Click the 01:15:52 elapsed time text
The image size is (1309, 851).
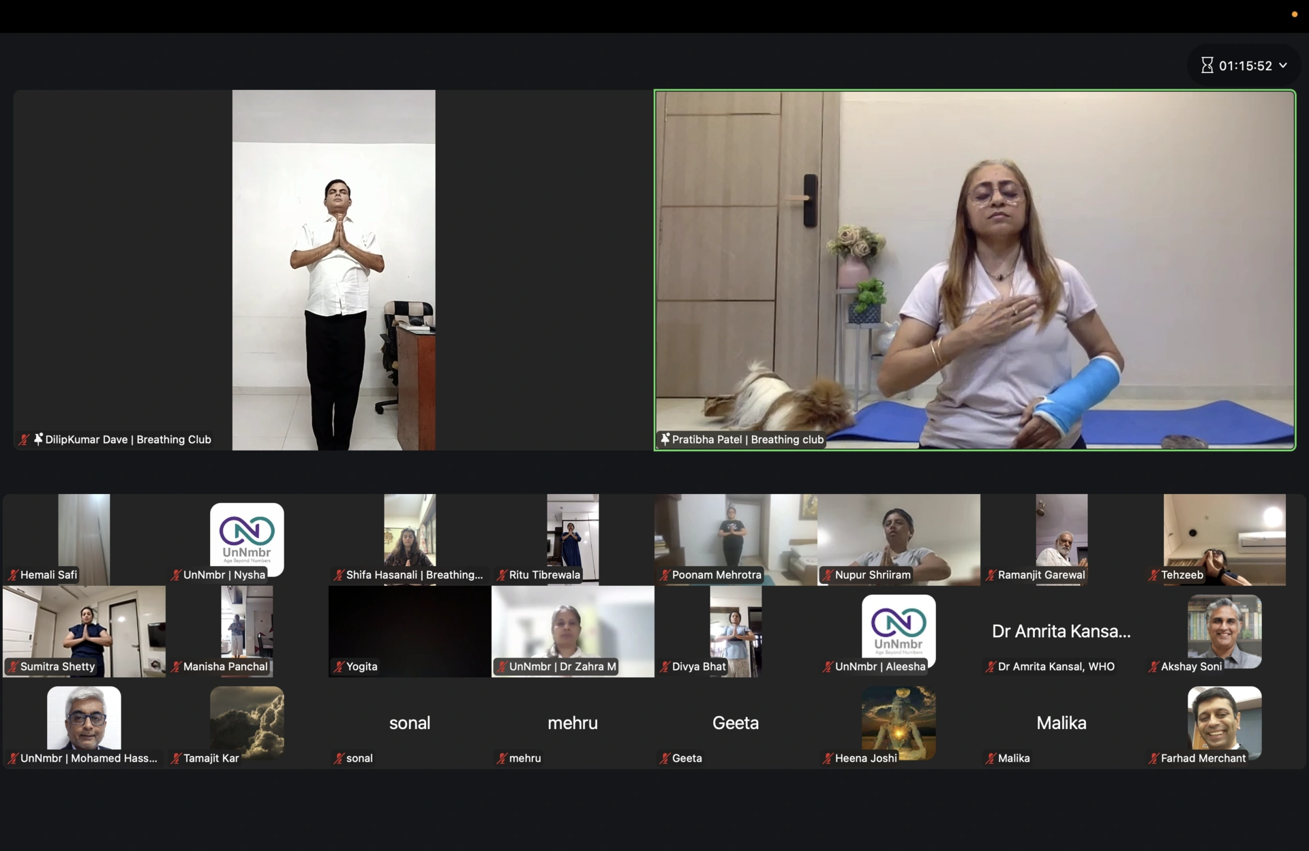pos(1246,65)
